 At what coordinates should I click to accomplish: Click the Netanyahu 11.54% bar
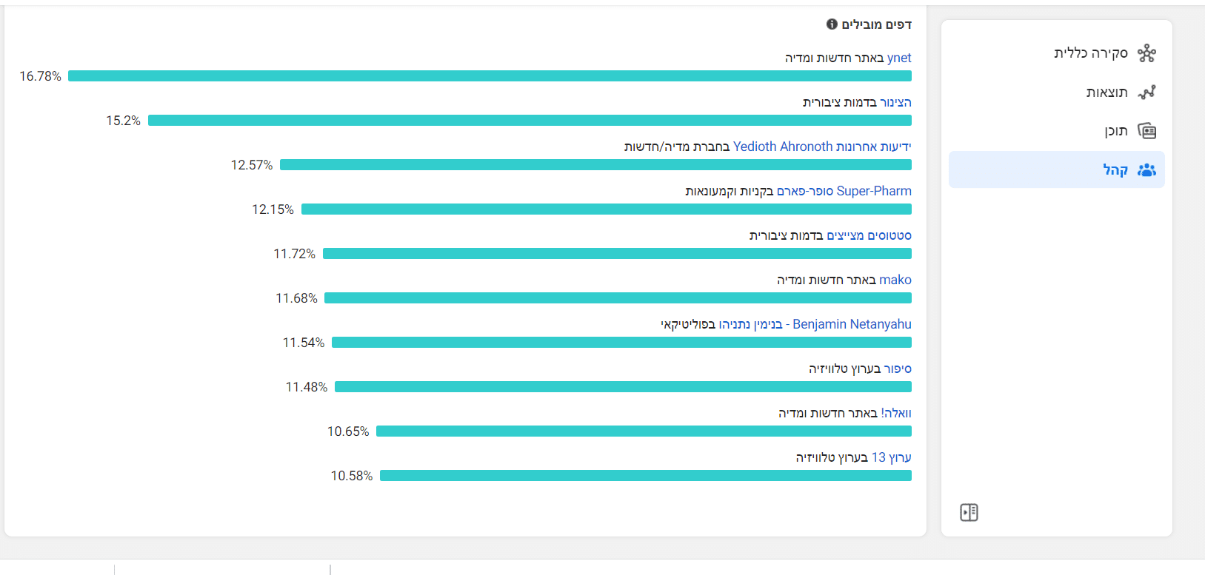(621, 343)
